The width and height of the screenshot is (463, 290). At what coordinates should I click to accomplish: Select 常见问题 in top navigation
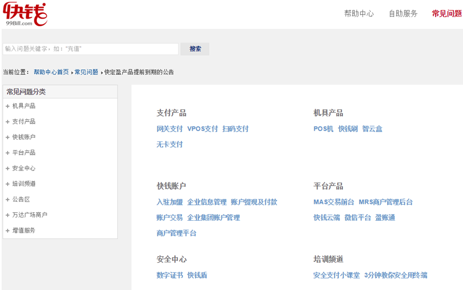[x=447, y=14]
